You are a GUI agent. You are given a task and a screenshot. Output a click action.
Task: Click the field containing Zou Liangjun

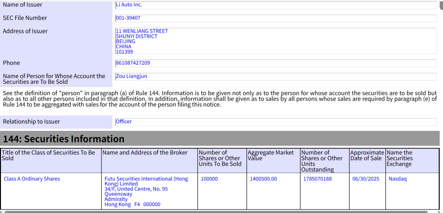point(276,77)
